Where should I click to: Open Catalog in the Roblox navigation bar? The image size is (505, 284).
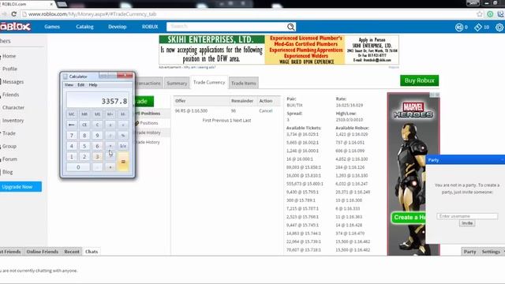(x=84, y=27)
